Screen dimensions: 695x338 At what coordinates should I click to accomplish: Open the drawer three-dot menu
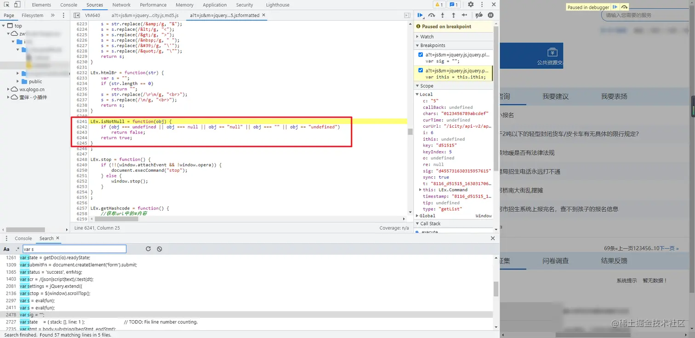click(x=6, y=238)
